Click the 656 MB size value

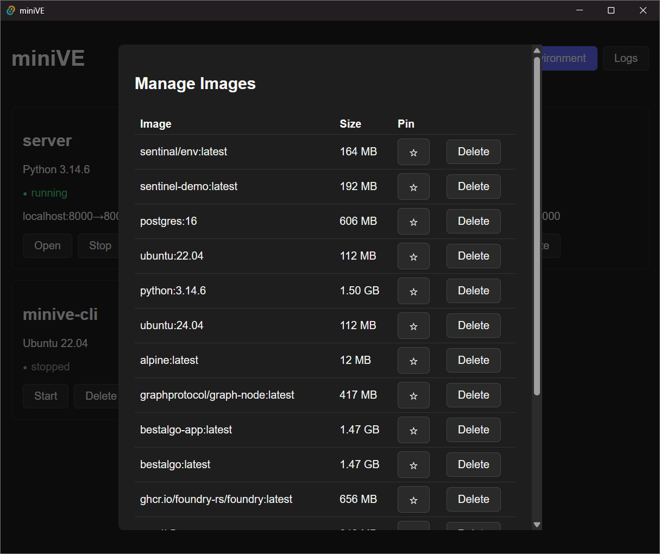click(358, 499)
